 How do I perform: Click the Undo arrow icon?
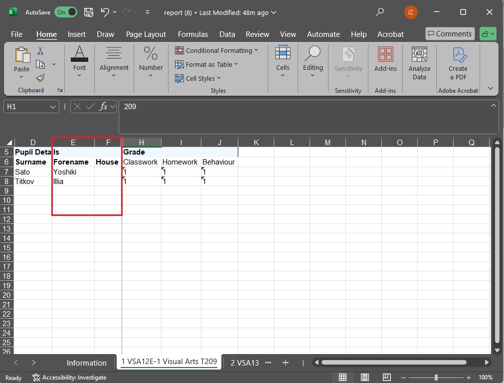105,12
